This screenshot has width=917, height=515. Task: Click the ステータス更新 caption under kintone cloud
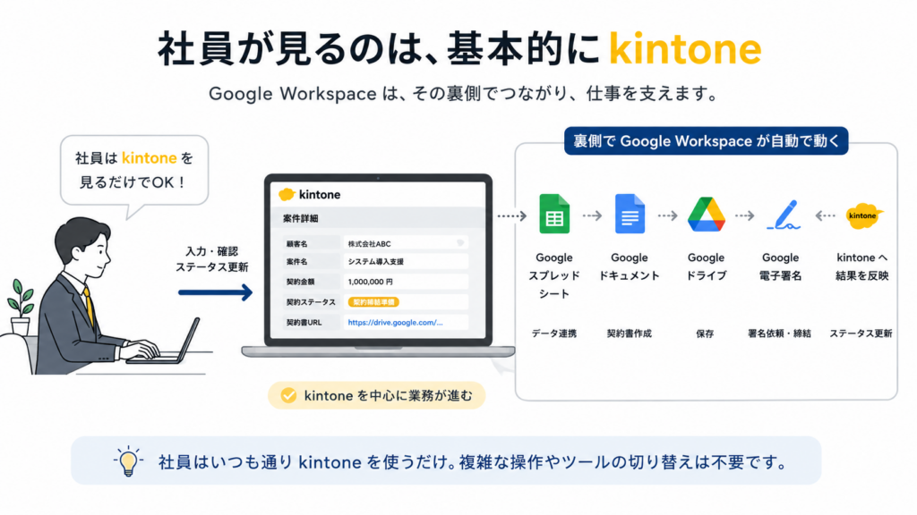pos(861,333)
